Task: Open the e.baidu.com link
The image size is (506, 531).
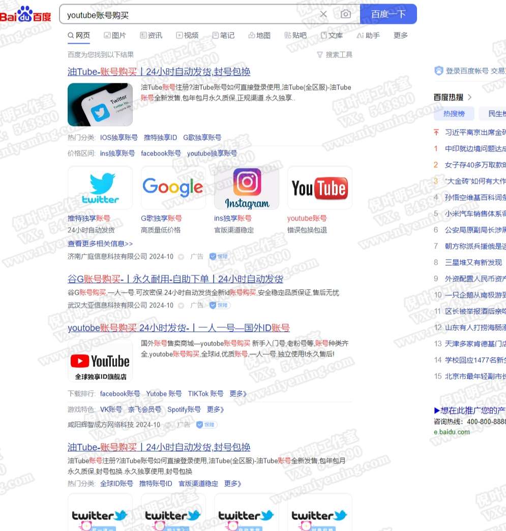Action: pyautogui.click(x=452, y=432)
